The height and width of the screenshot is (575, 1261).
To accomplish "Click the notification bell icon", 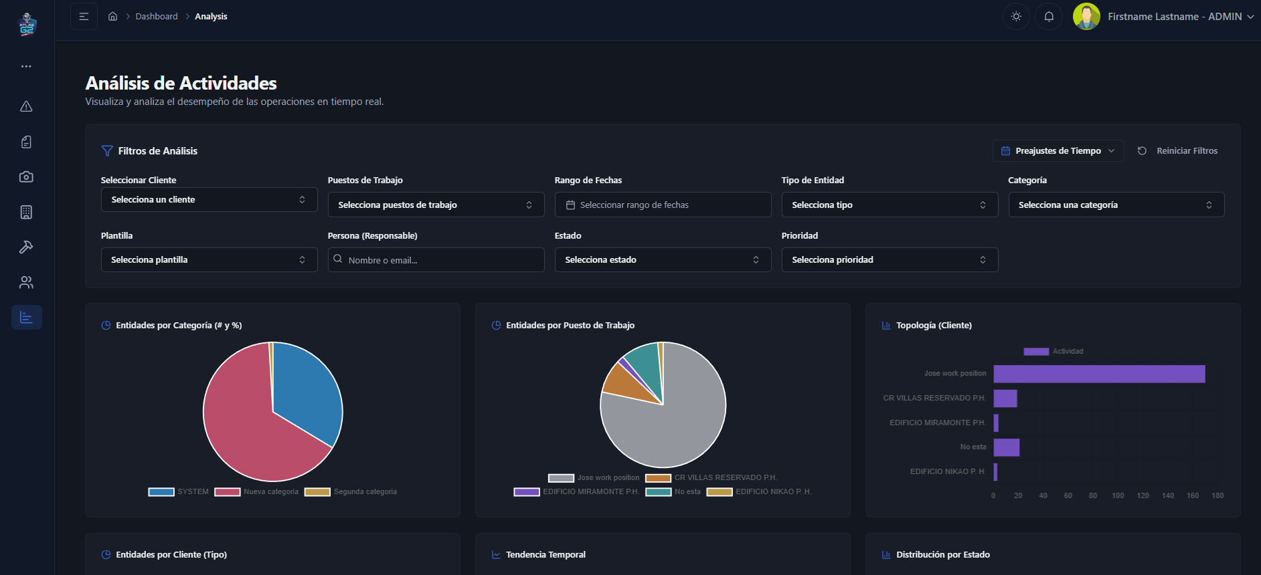I will click(1048, 17).
